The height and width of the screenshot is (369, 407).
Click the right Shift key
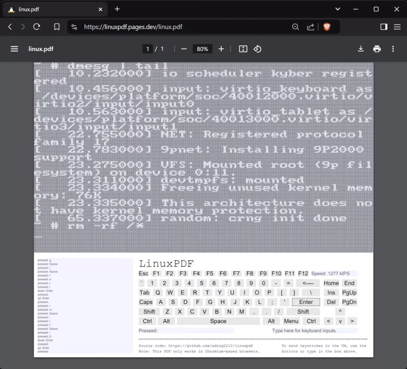click(x=303, y=312)
